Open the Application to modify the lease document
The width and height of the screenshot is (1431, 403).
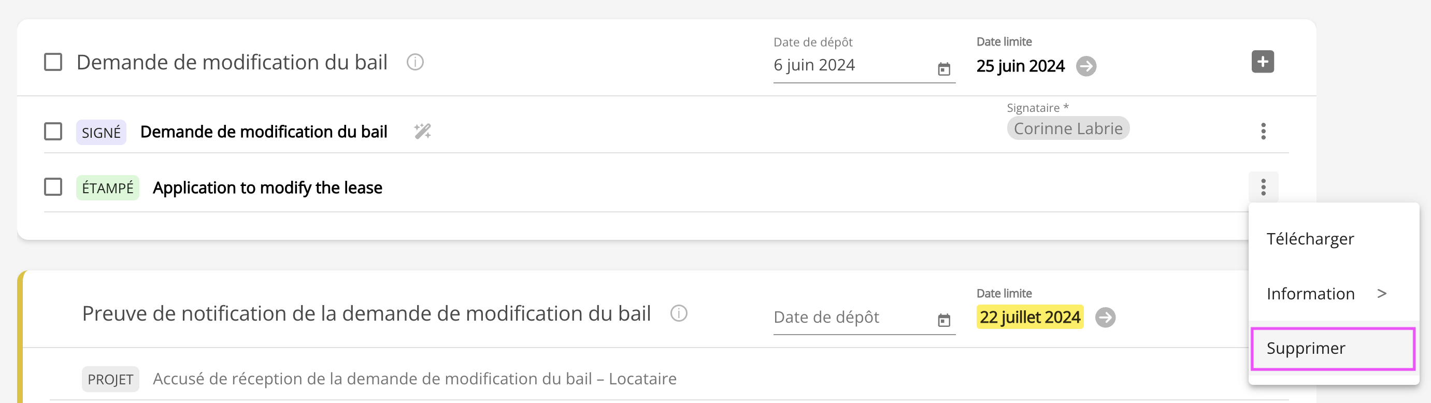[x=267, y=188]
